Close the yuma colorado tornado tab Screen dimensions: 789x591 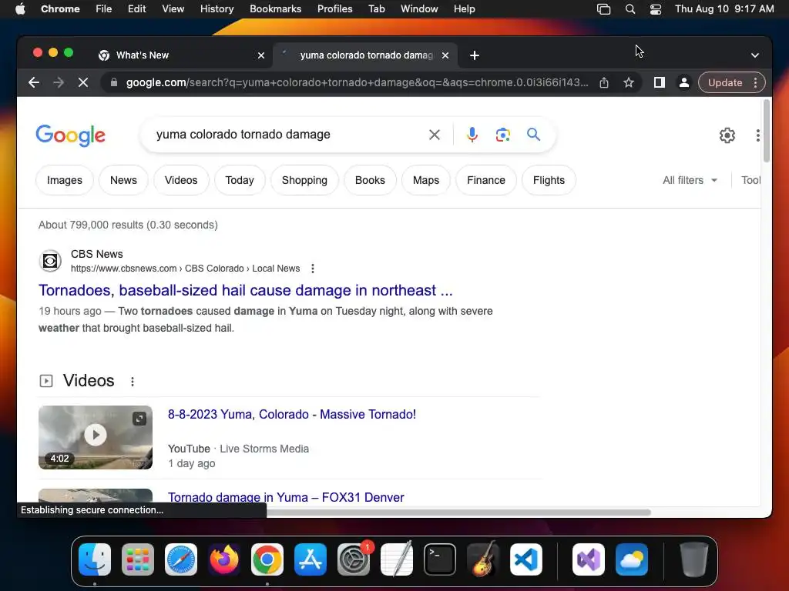click(x=445, y=55)
